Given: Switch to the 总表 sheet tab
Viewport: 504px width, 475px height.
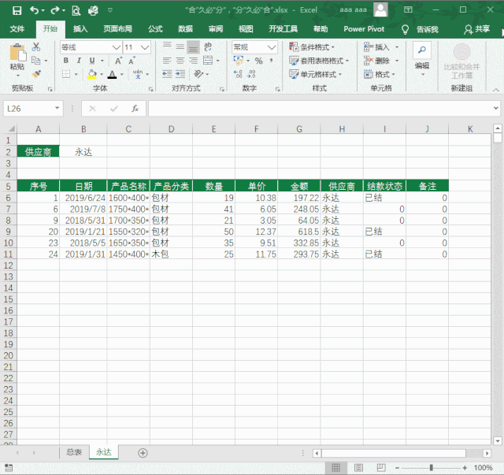Looking at the screenshot, I should coord(74,452).
